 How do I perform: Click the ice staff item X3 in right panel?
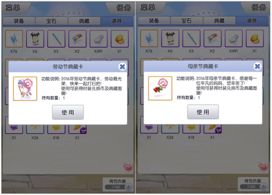(x=191, y=38)
